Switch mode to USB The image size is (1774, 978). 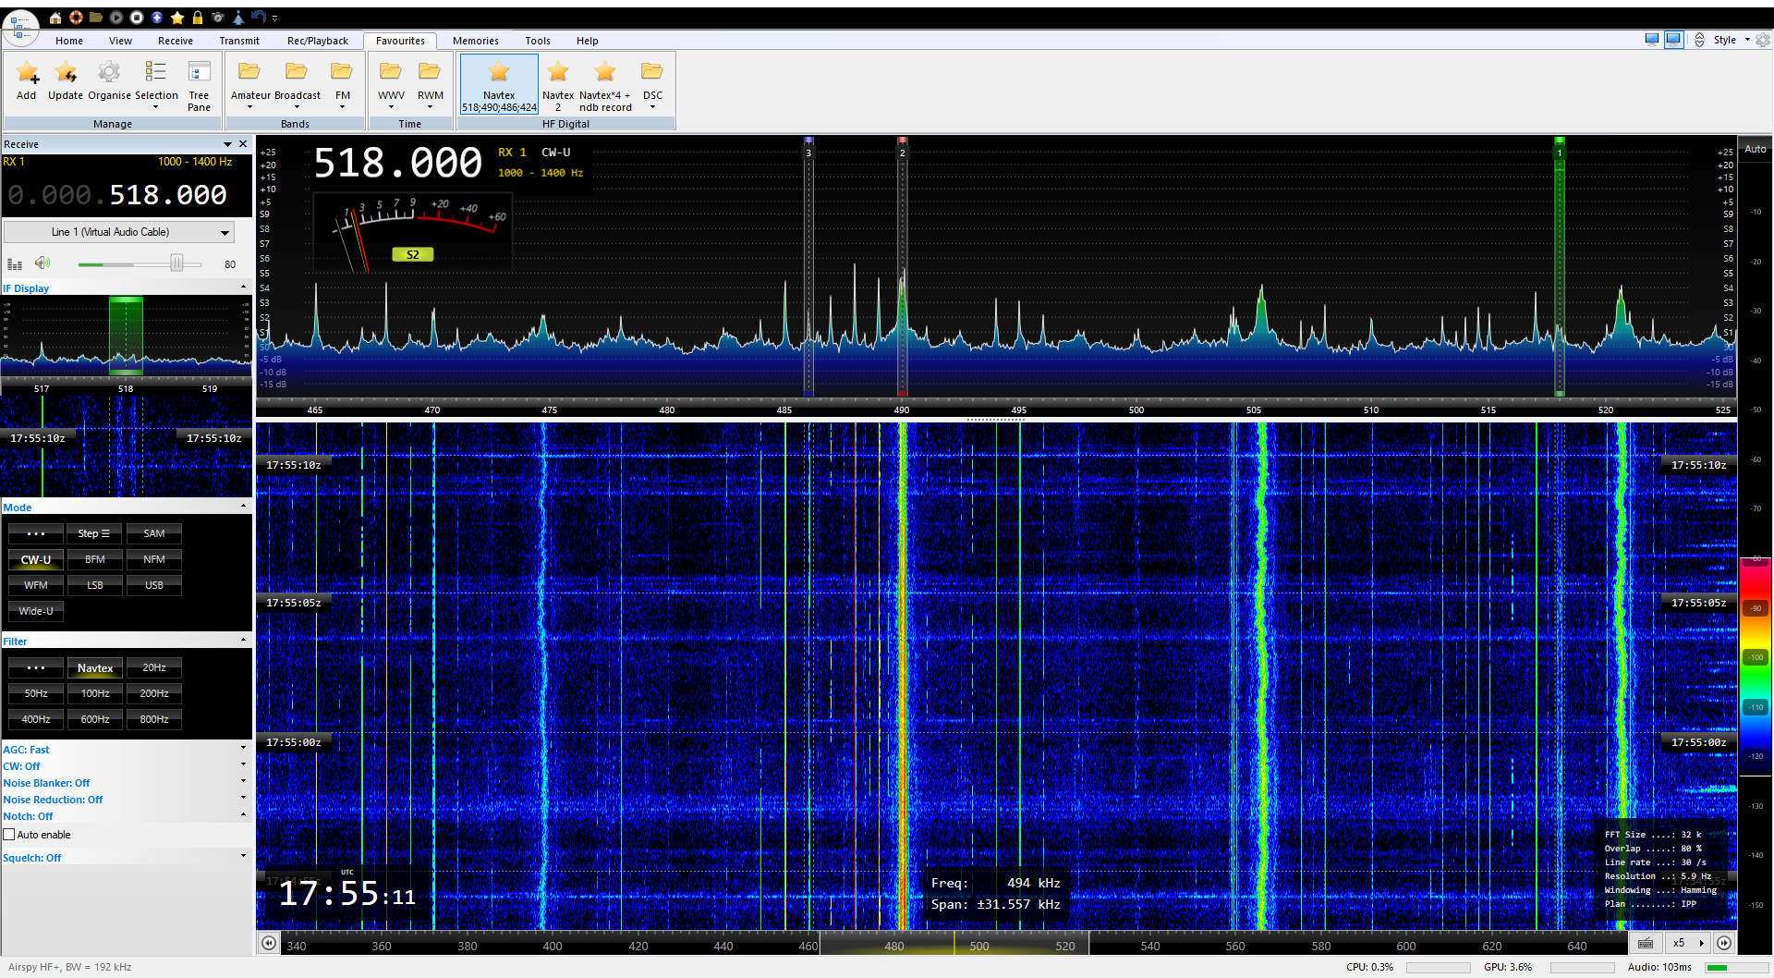click(154, 585)
